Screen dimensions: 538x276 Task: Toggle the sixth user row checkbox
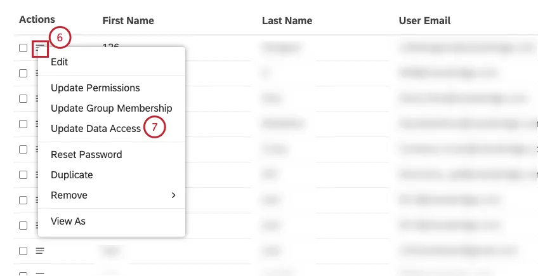[23, 174]
